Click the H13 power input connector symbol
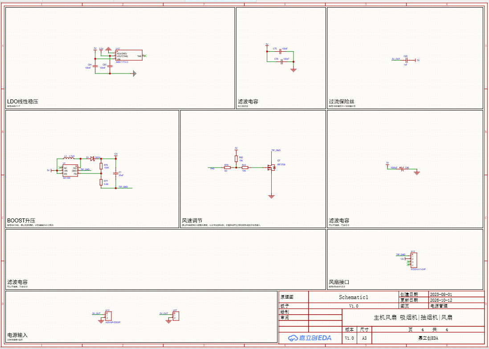 [108, 316]
